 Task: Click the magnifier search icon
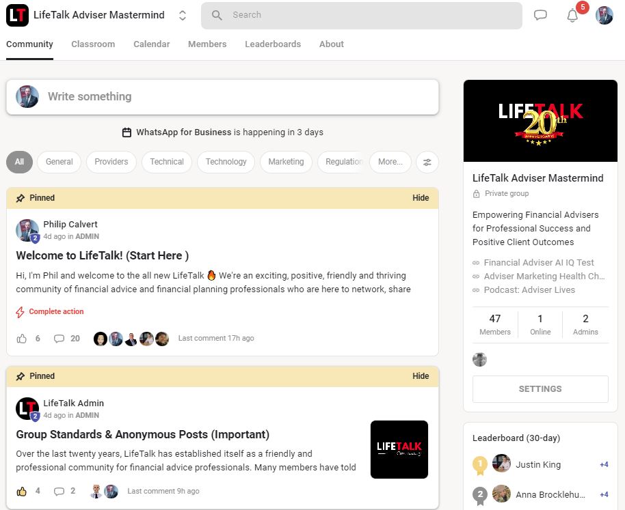[217, 15]
